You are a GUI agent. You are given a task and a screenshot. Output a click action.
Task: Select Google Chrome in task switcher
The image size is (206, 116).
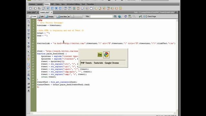point(106,55)
